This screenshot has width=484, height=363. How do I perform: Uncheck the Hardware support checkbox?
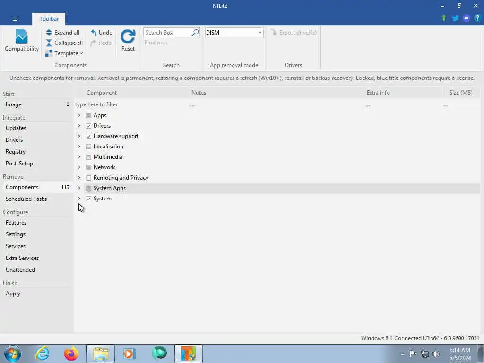point(88,136)
